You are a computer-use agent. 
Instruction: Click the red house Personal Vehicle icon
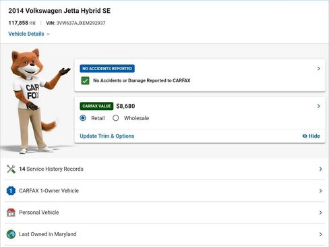(x=11, y=213)
